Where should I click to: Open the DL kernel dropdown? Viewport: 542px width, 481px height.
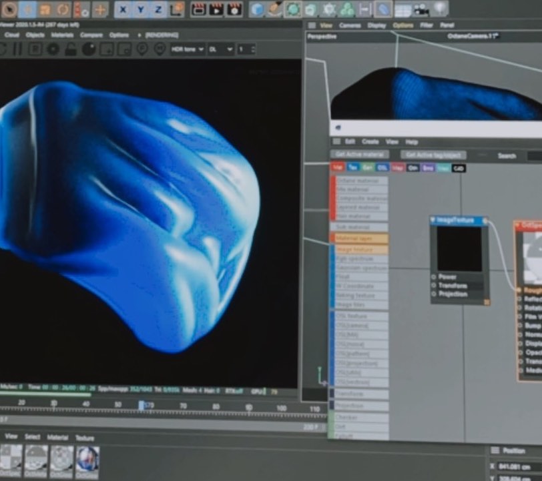(220, 49)
